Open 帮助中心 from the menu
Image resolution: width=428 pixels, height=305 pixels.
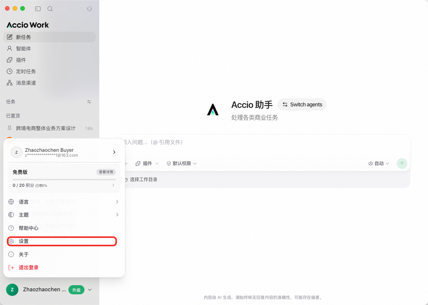(x=64, y=228)
